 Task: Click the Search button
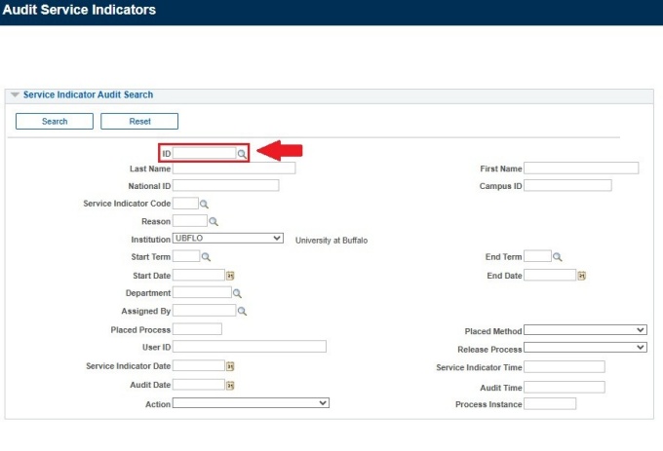(x=55, y=121)
